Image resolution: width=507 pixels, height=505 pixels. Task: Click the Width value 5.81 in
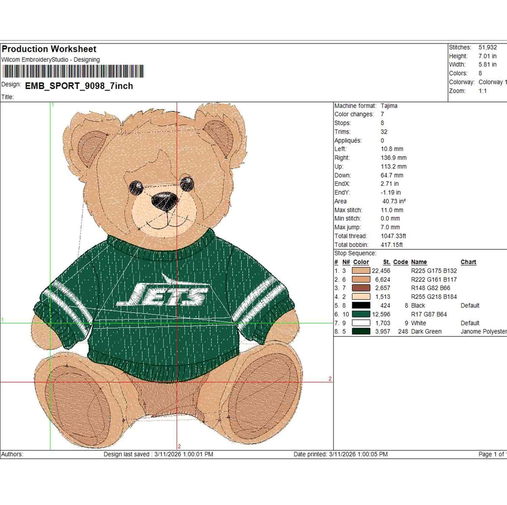coord(487,65)
